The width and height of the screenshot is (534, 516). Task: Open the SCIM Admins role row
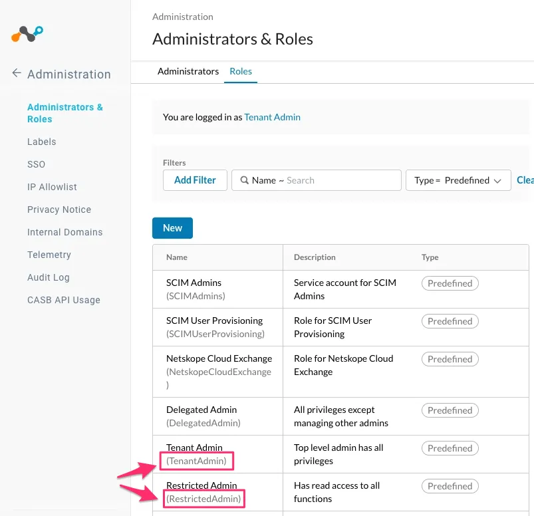tap(194, 283)
